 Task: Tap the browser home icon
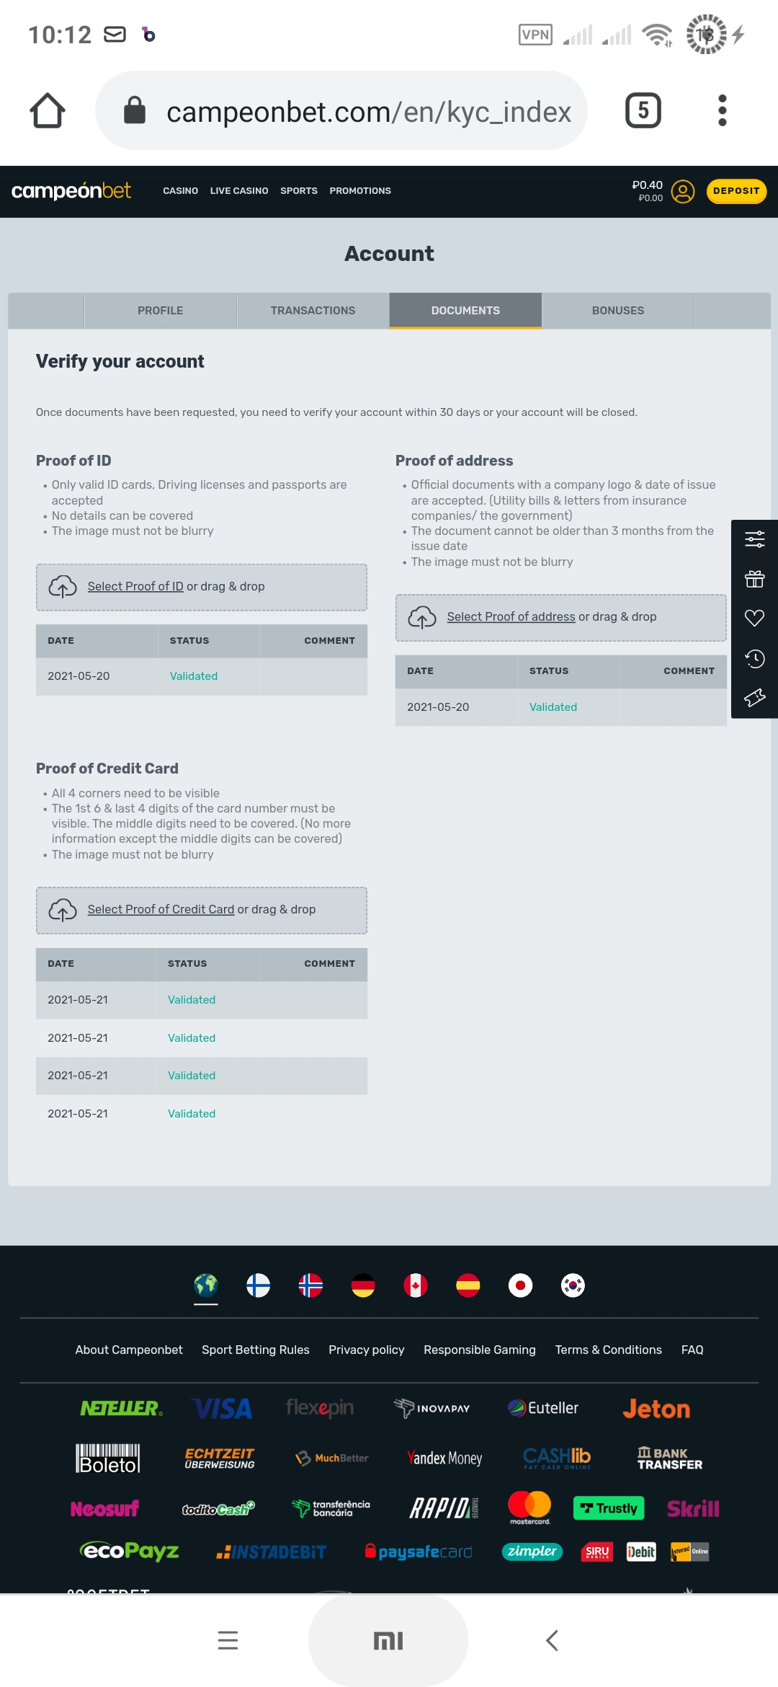point(48,111)
